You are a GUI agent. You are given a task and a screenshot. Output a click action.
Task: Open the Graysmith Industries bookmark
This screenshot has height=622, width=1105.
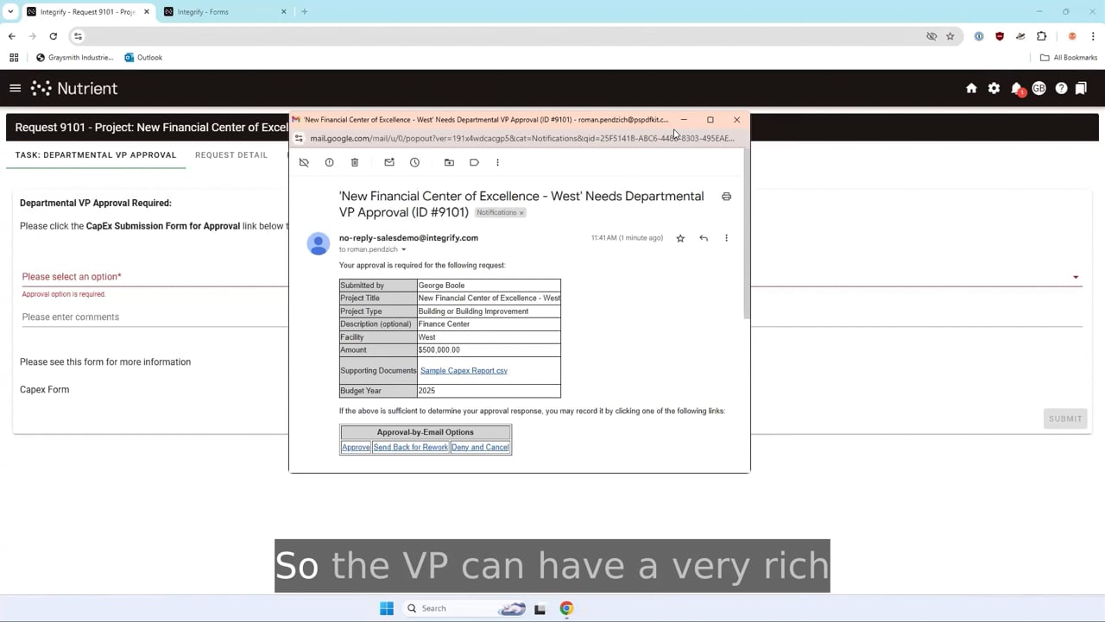point(74,58)
